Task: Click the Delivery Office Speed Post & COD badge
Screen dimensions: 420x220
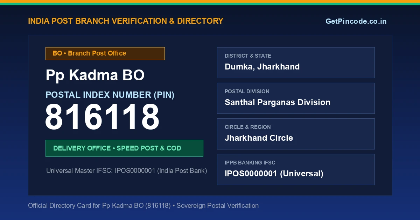Action: click(124, 148)
